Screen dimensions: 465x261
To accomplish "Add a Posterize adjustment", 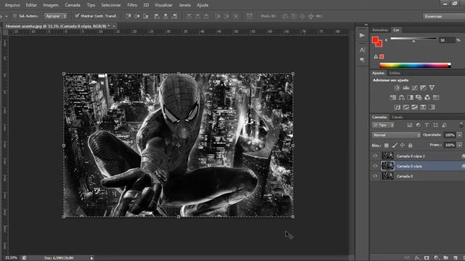I will point(406,107).
